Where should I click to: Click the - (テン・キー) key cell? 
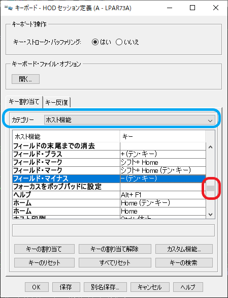163,178
